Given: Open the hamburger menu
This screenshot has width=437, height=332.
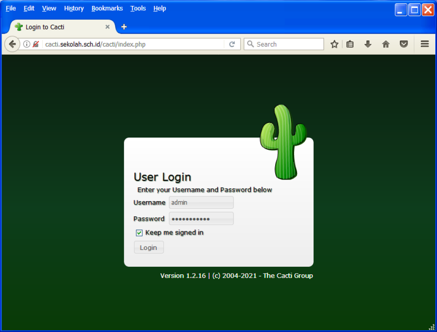Looking at the screenshot, I should coord(424,44).
